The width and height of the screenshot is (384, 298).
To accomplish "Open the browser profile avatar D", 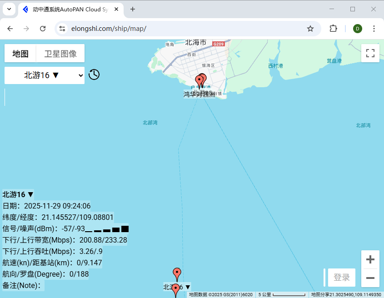I will coord(357,28).
